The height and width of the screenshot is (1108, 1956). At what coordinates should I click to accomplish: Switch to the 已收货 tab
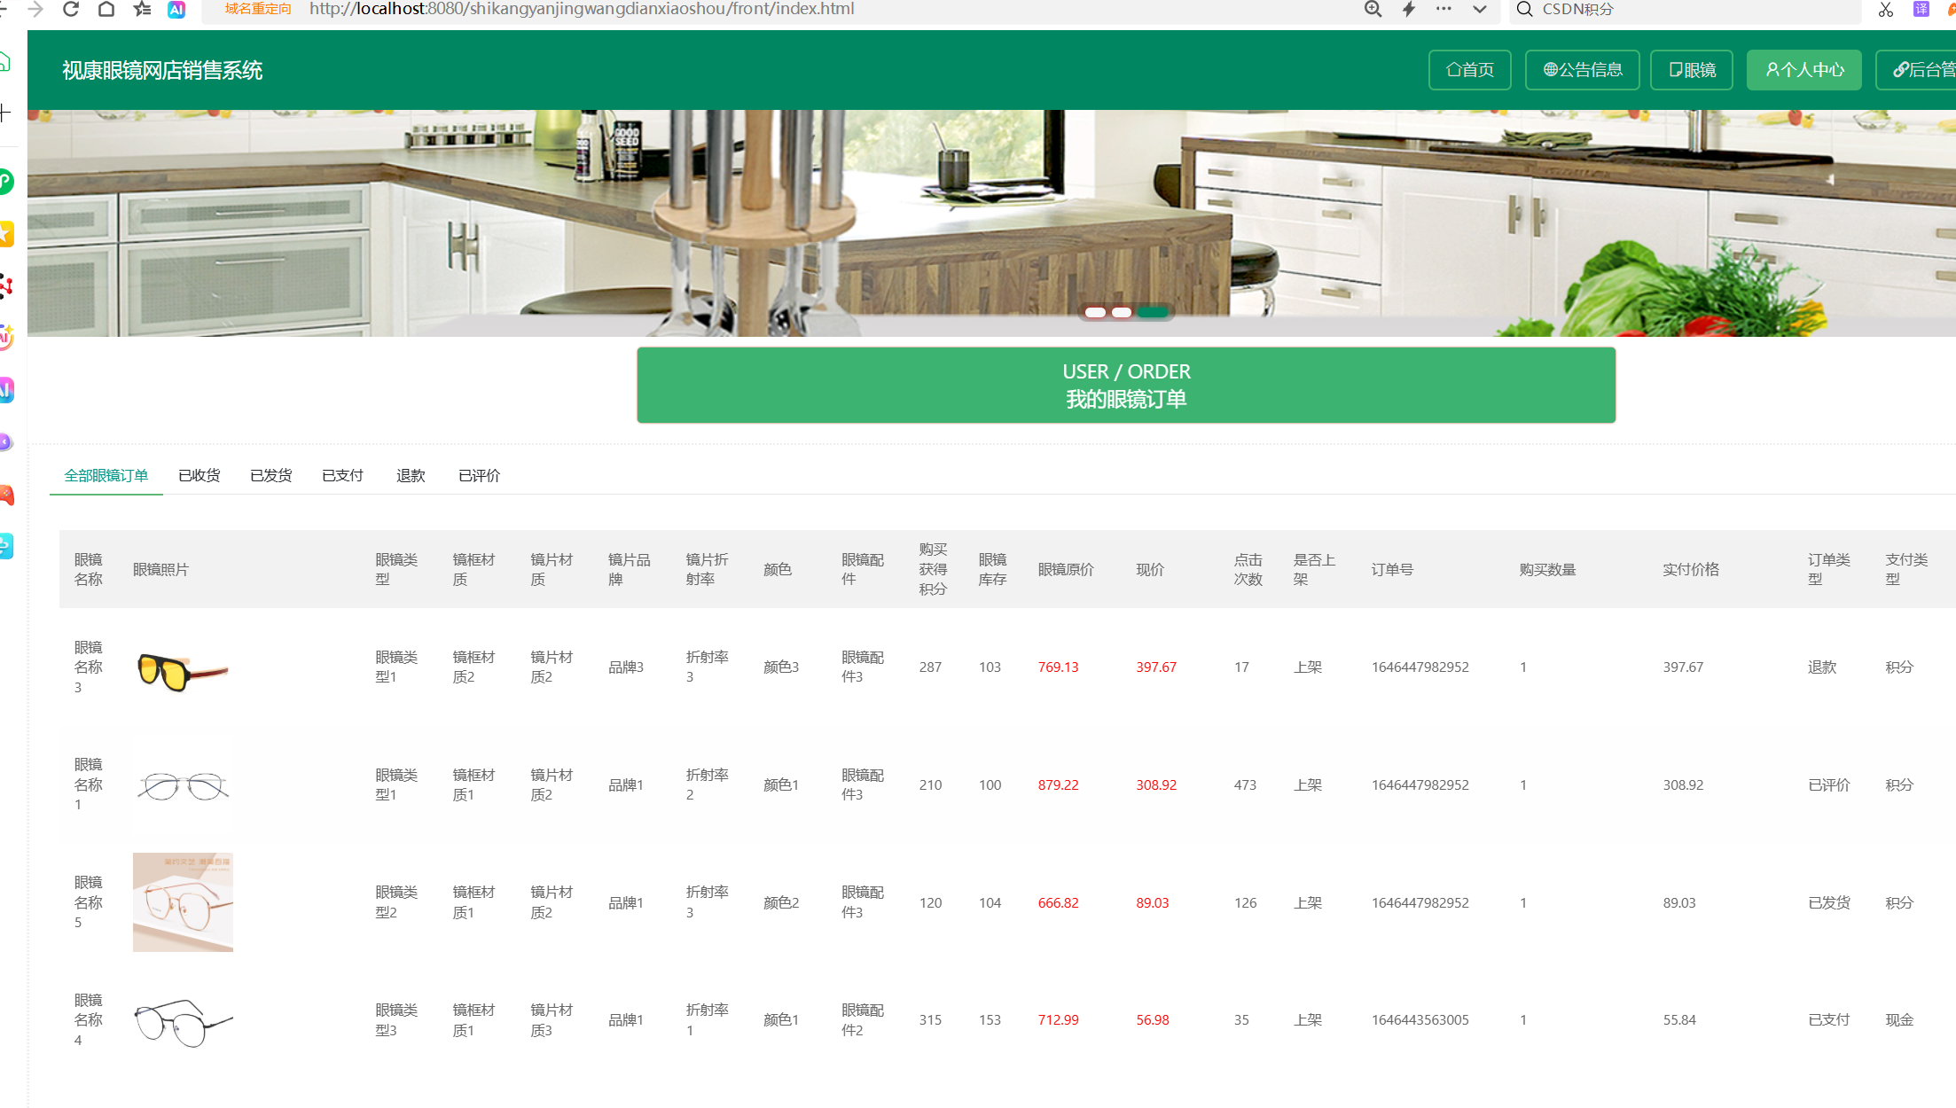tap(199, 475)
